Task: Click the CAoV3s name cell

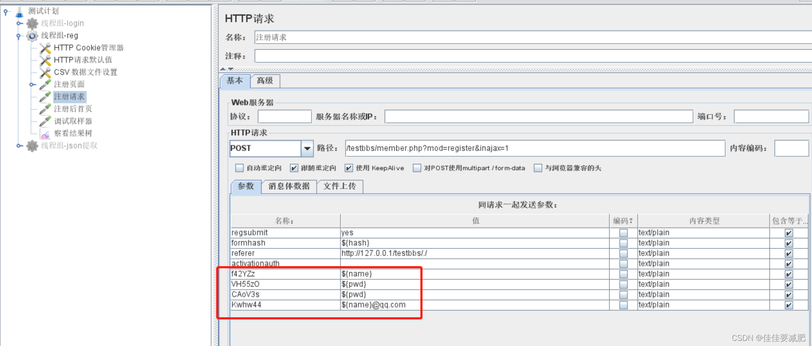Action: (285, 295)
